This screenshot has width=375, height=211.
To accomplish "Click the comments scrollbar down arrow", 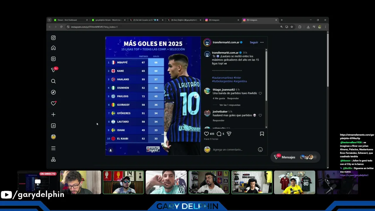I will tap(266, 127).
